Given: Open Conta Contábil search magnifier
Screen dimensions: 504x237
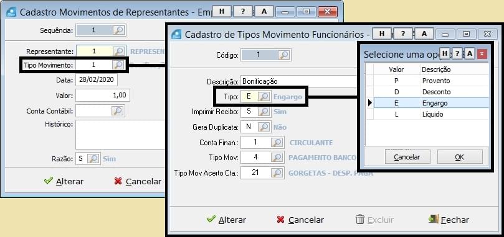Looking at the screenshot, I should (x=118, y=111).
